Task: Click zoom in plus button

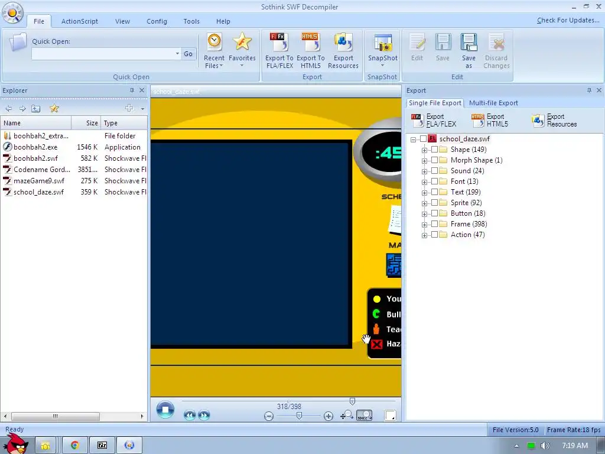Action: point(328,416)
